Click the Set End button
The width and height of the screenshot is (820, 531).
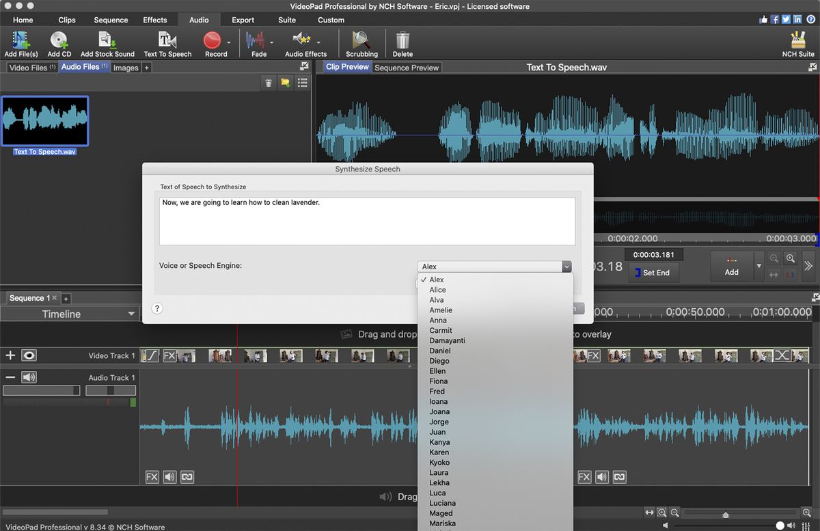[653, 273]
